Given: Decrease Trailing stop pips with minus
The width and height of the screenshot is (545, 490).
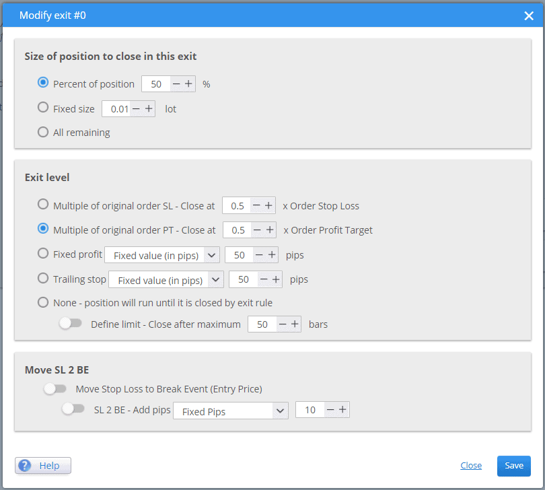Looking at the screenshot, I should (264, 279).
